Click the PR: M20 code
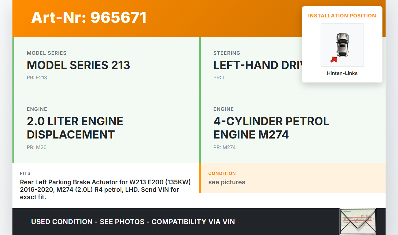Image resolution: width=398 pixels, height=235 pixels. 37,147
